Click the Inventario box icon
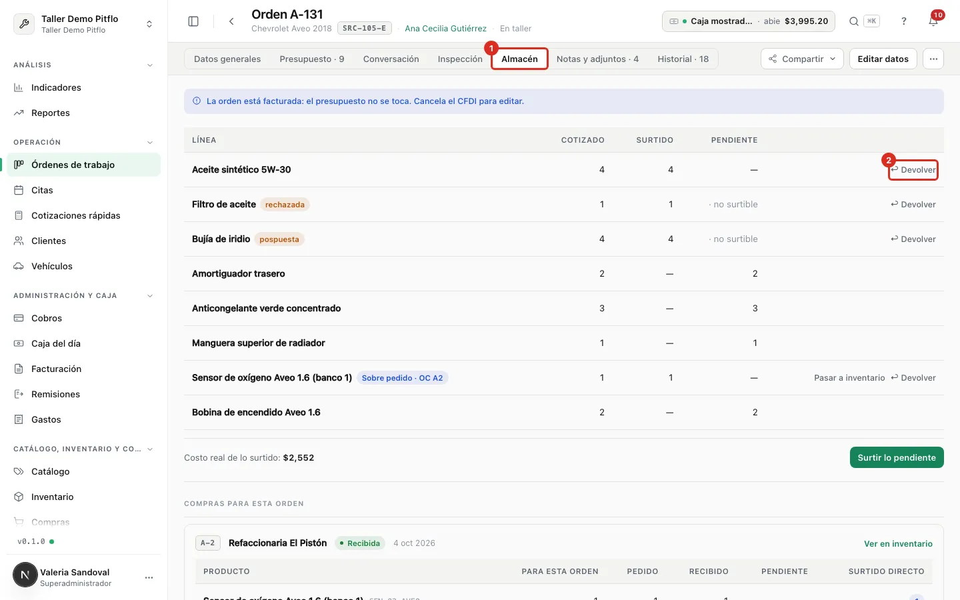Screen dimensions: 960x600 [19, 497]
